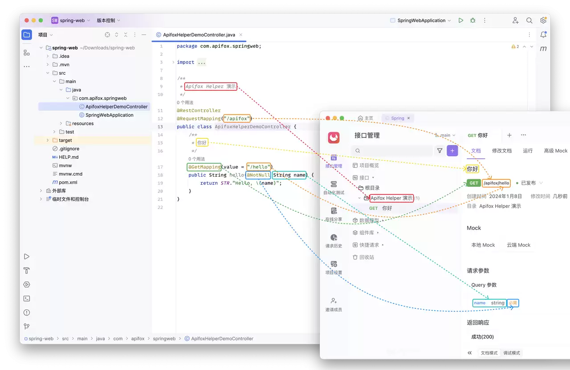Click the Apifox filter icon
The width and height of the screenshot is (570, 370).
[440, 151]
